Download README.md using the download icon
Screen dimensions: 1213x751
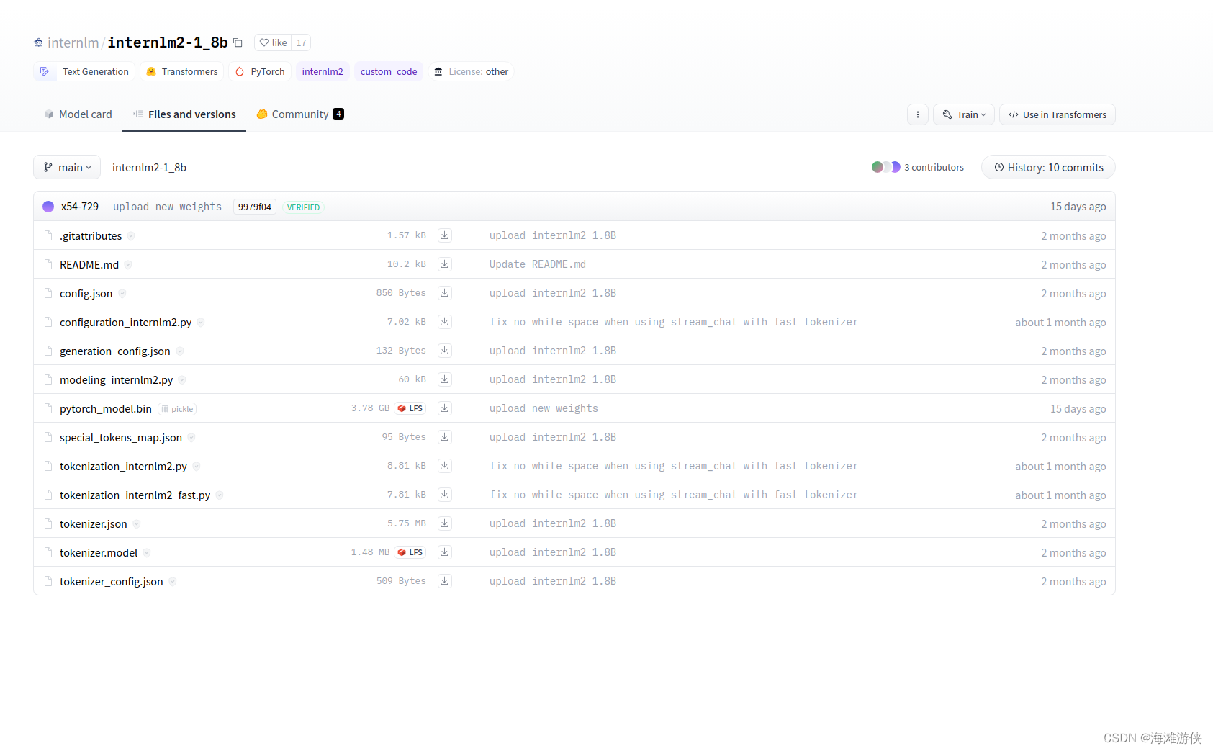click(444, 264)
